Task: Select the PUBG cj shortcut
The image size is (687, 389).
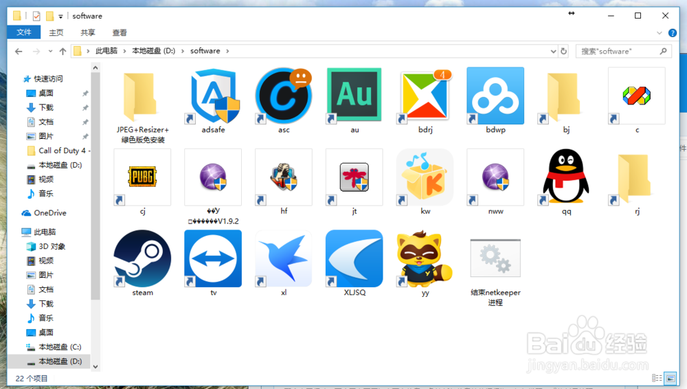Action: click(x=142, y=177)
